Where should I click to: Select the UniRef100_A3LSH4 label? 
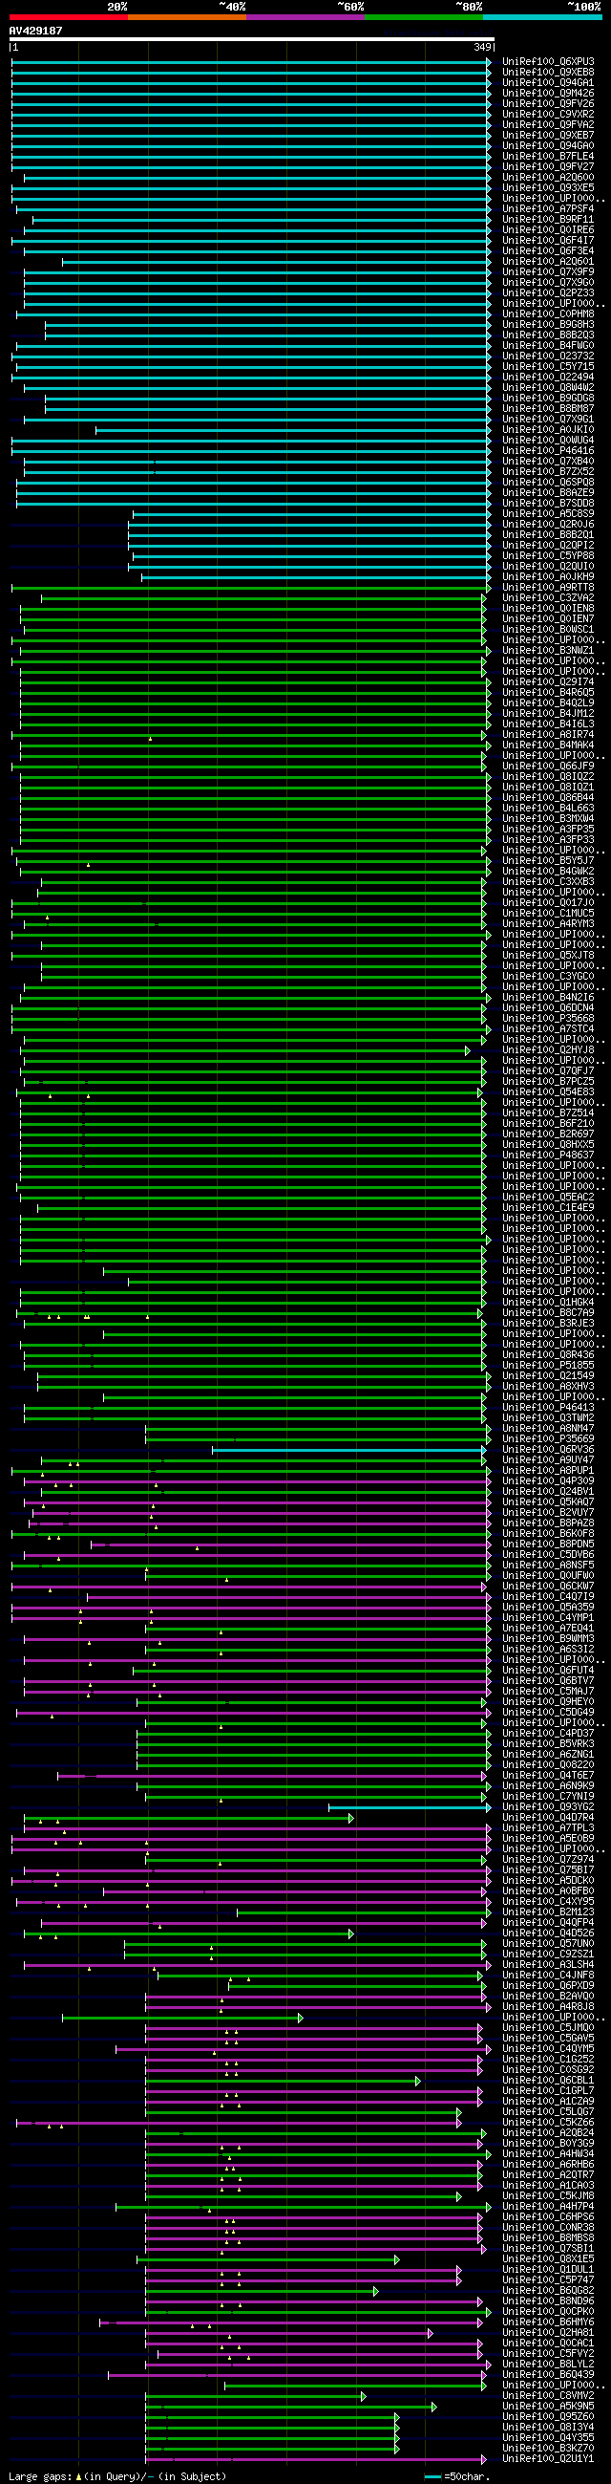click(x=548, y=1964)
